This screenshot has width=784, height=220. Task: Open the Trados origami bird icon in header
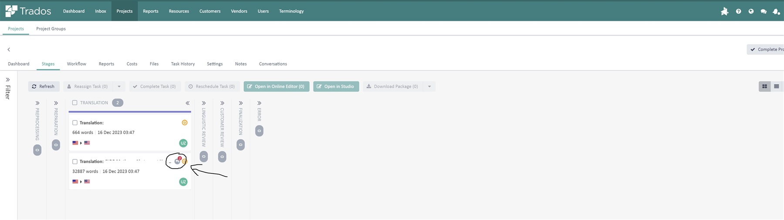click(725, 11)
